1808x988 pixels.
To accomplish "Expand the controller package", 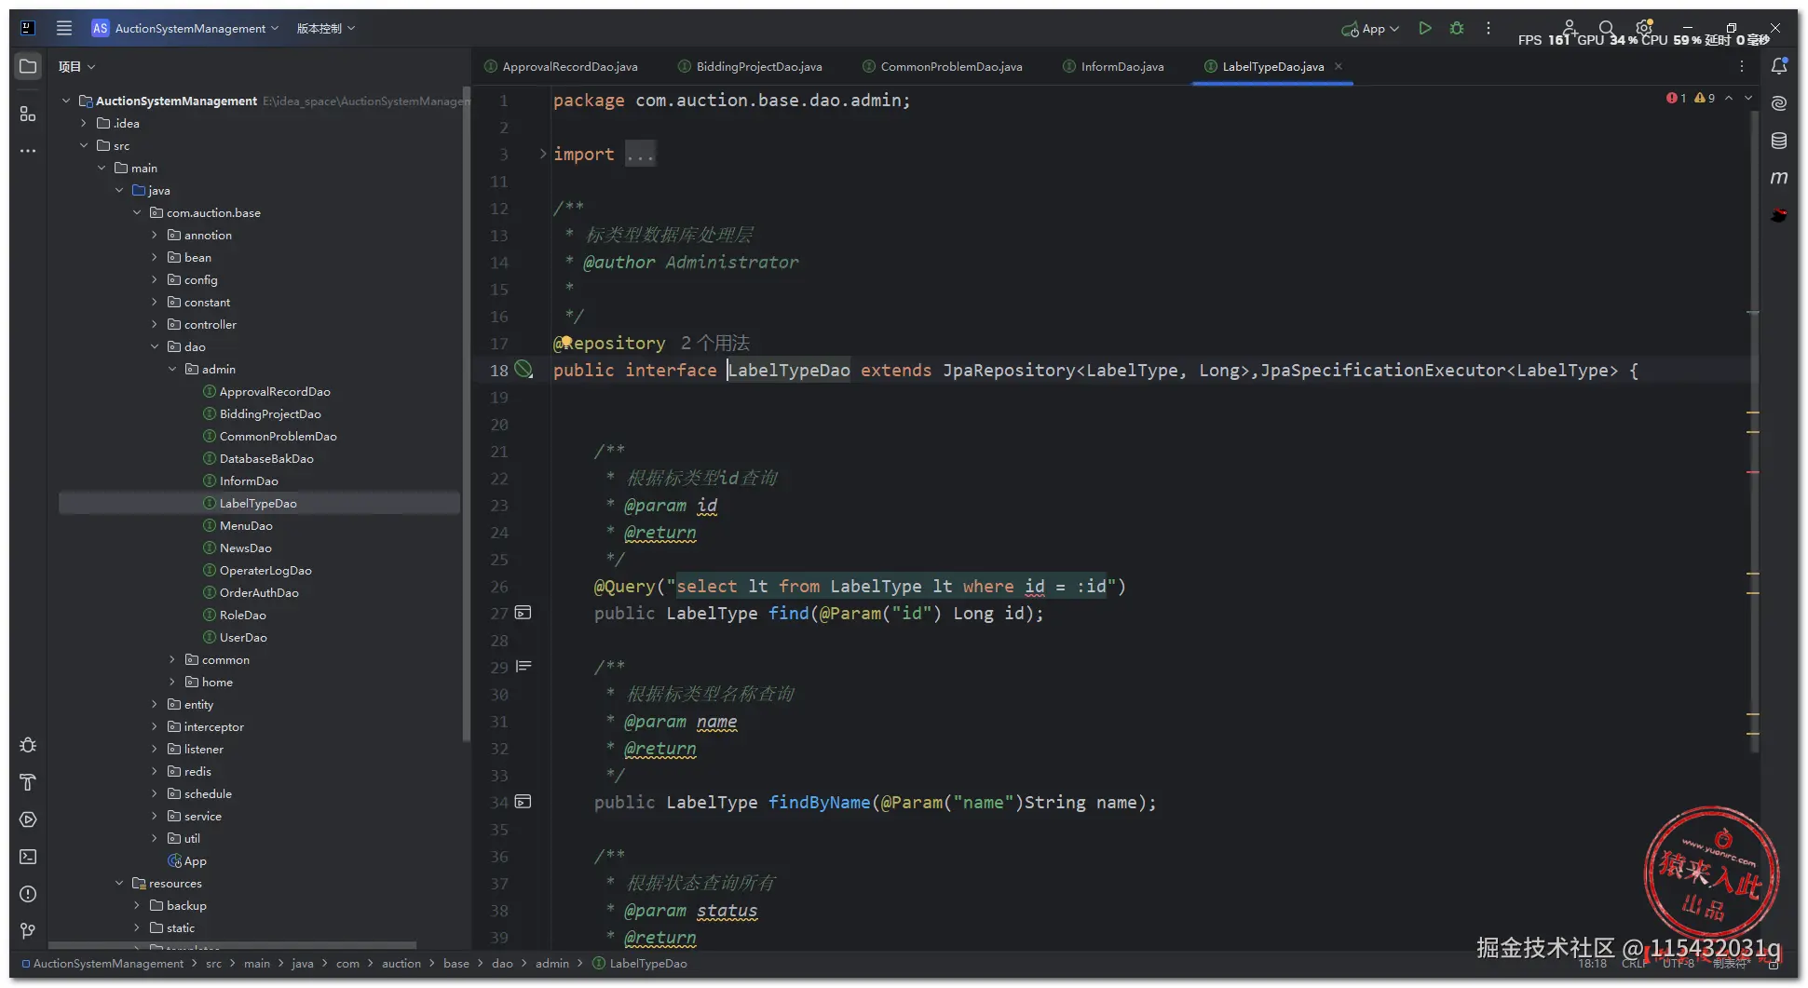I will [x=155, y=324].
